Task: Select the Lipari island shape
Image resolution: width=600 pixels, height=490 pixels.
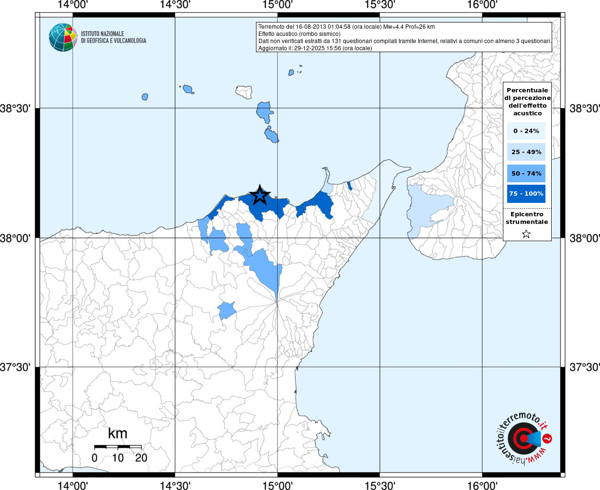Action: [x=264, y=112]
